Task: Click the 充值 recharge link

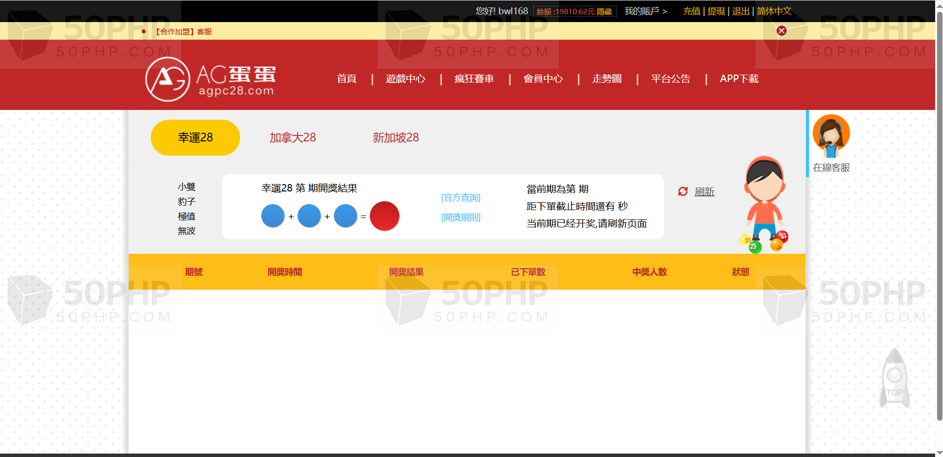Action: pos(692,11)
